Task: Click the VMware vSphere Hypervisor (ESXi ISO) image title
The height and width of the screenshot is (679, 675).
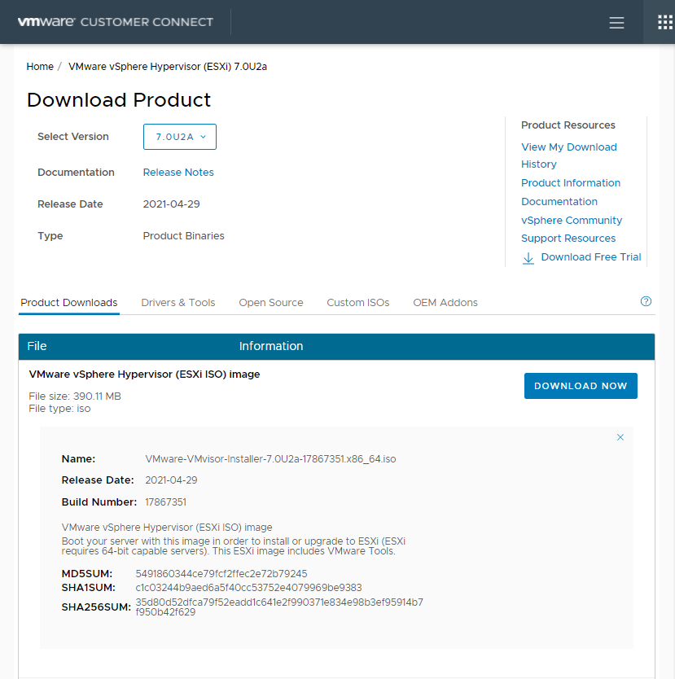Action: 144,375
